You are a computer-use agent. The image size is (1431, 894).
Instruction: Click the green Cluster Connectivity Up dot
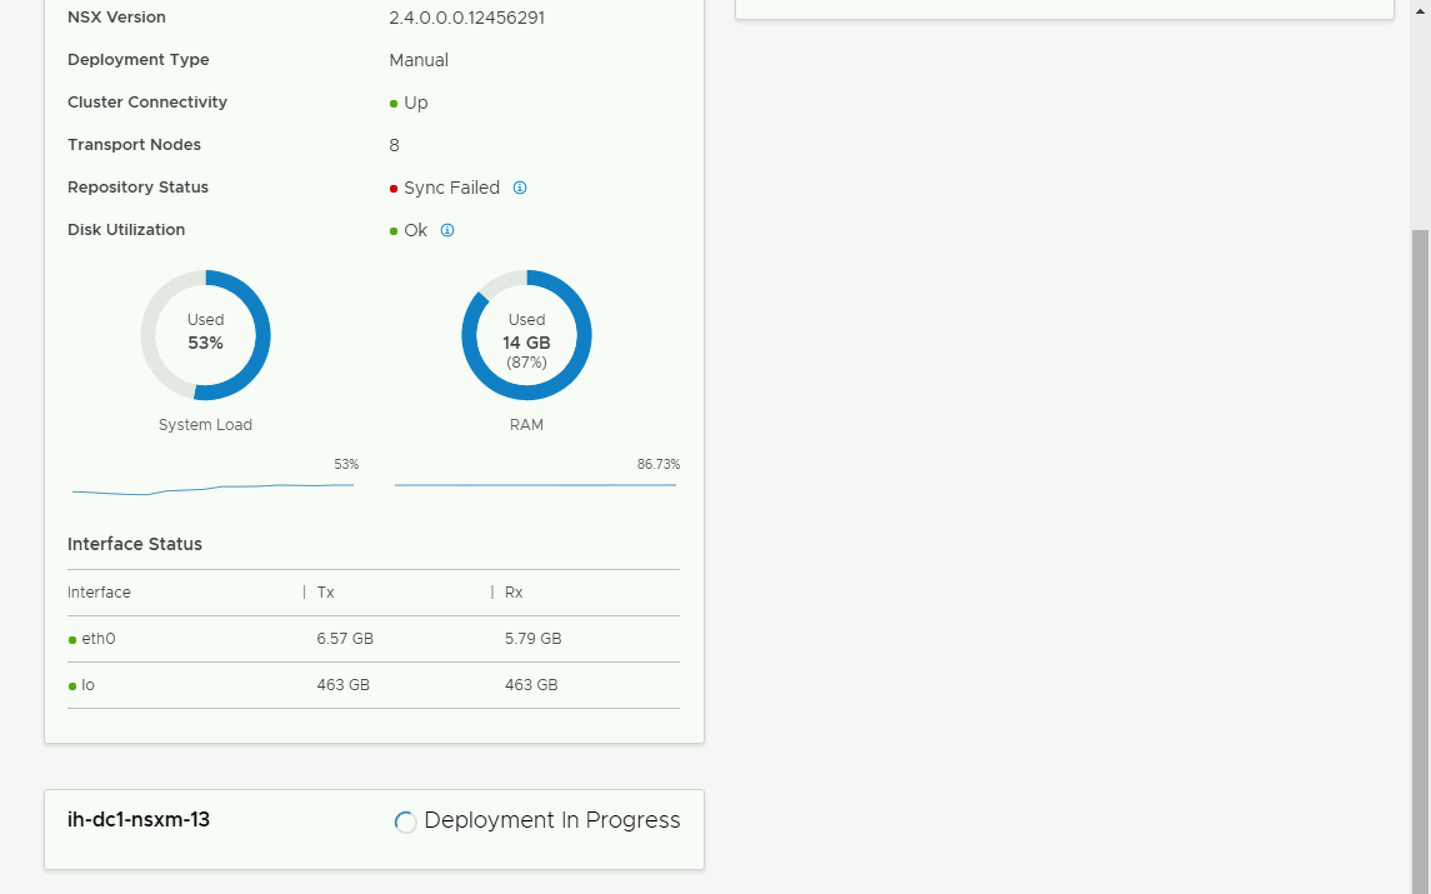point(394,104)
